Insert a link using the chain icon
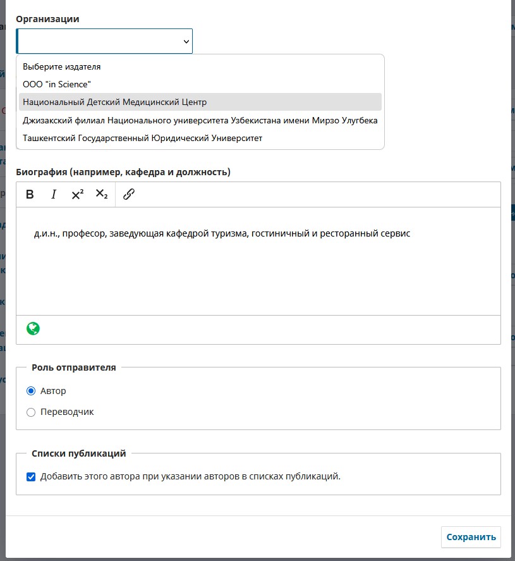This screenshot has height=561, width=515. (x=129, y=195)
